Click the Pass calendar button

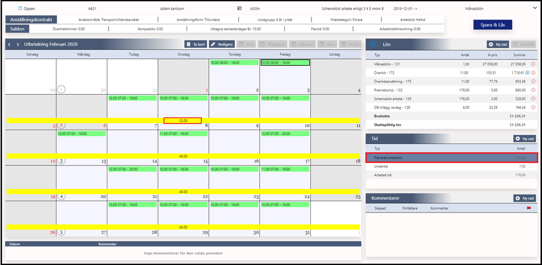click(x=246, y=44)
